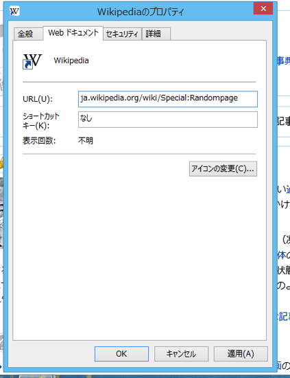Click the title bar Wikipedia W icon
Viewport: 290px width, 378px height.
pos(14,11)
